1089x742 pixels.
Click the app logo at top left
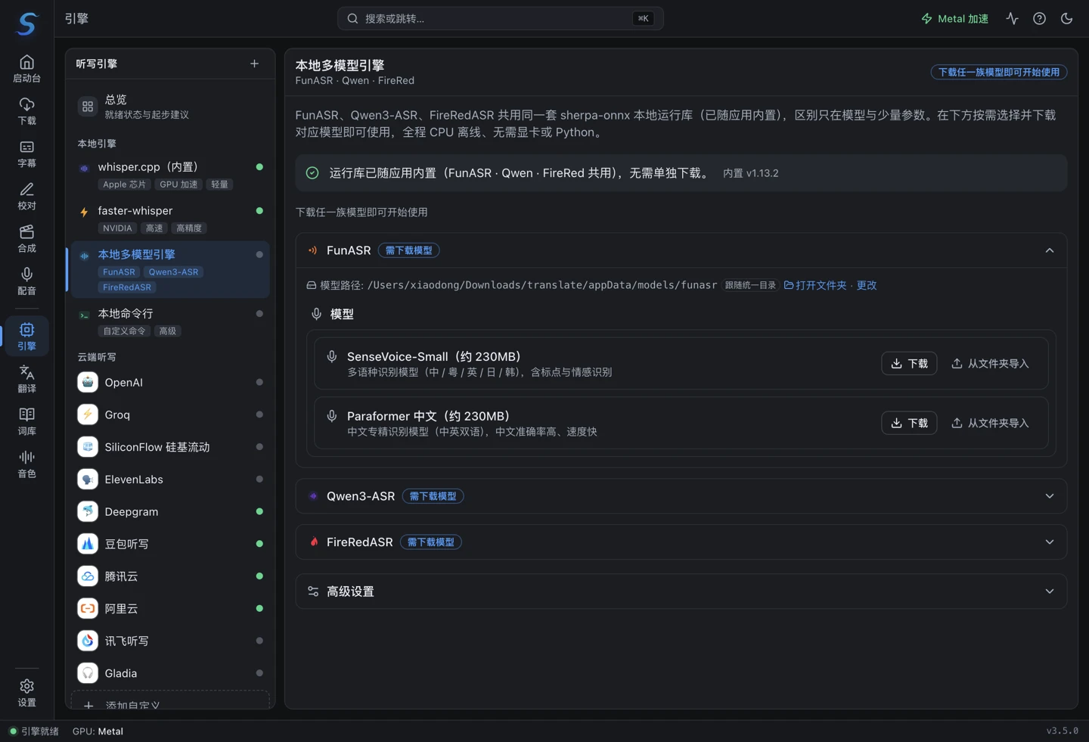pyautogui.click(x=26, y=23)
